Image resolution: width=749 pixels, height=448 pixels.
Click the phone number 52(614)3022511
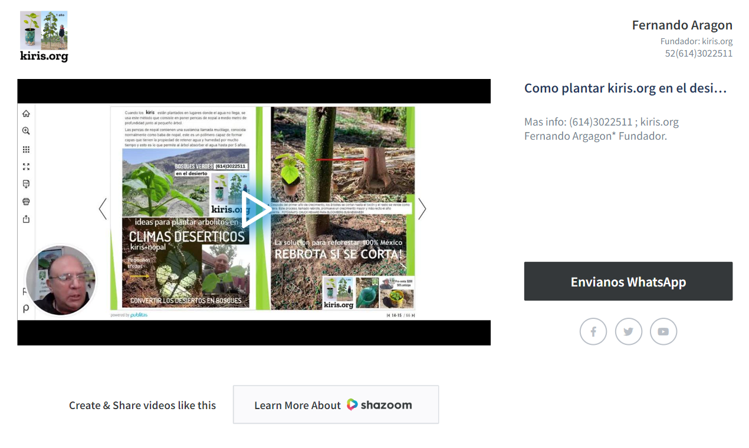pyautogui.click(x=699, y=53)
